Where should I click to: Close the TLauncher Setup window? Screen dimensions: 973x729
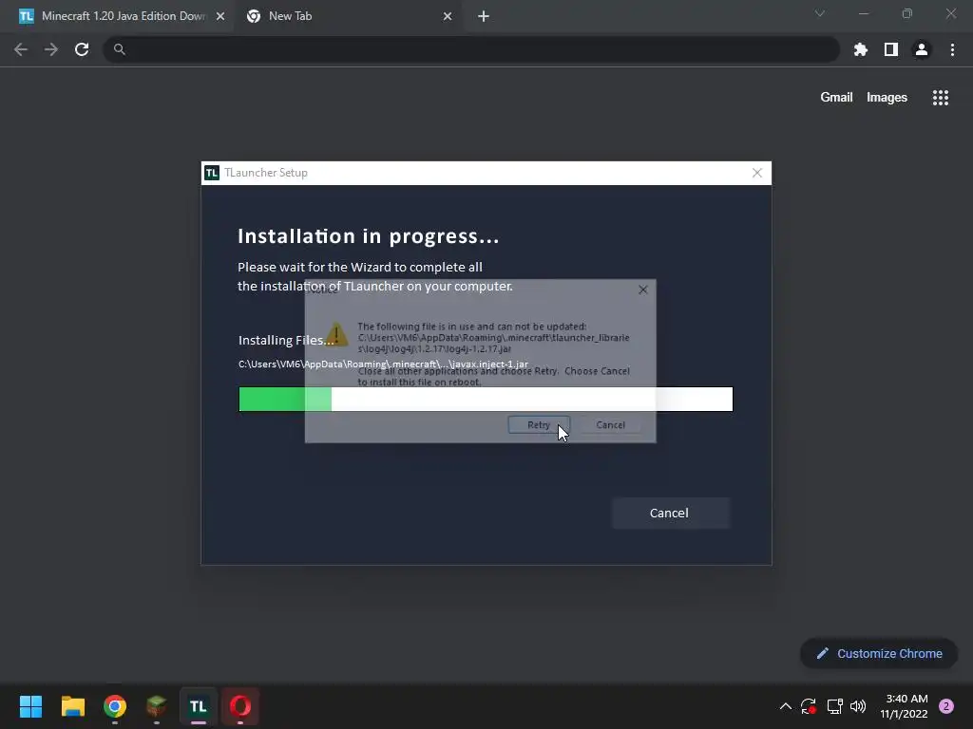point(757,173)
